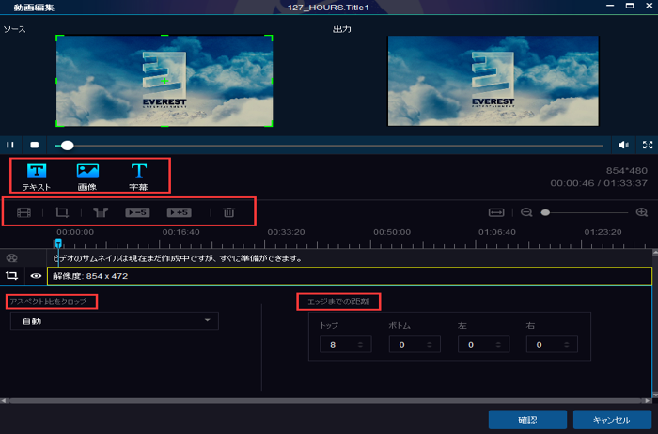Click the split clip icon

pyautogui.click(x=101, y=212)
